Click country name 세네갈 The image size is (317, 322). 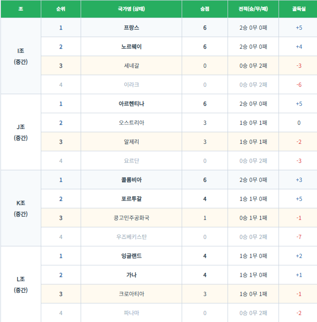131,66
